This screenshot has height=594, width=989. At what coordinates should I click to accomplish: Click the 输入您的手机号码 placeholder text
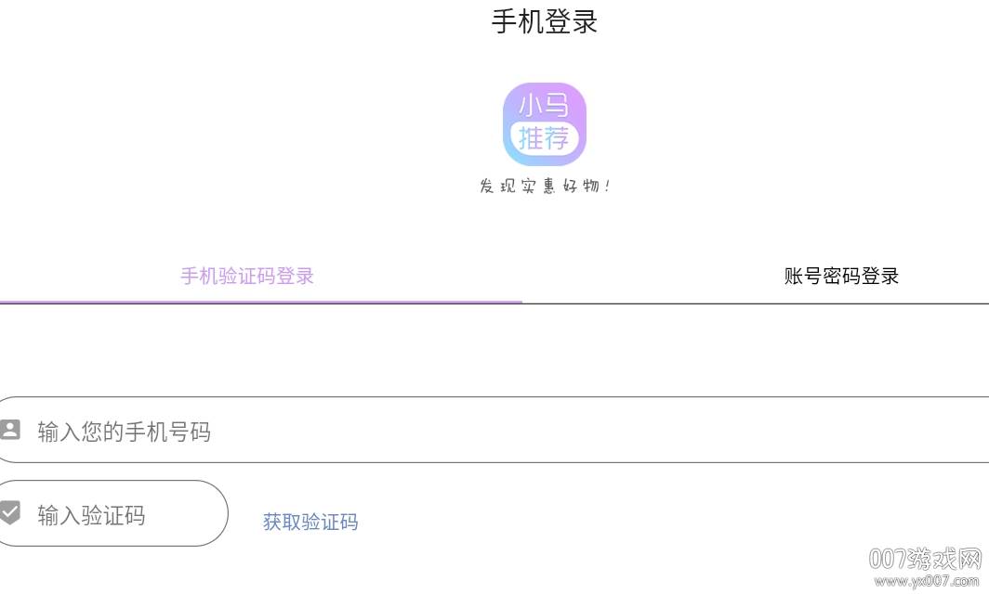point(125,432)
